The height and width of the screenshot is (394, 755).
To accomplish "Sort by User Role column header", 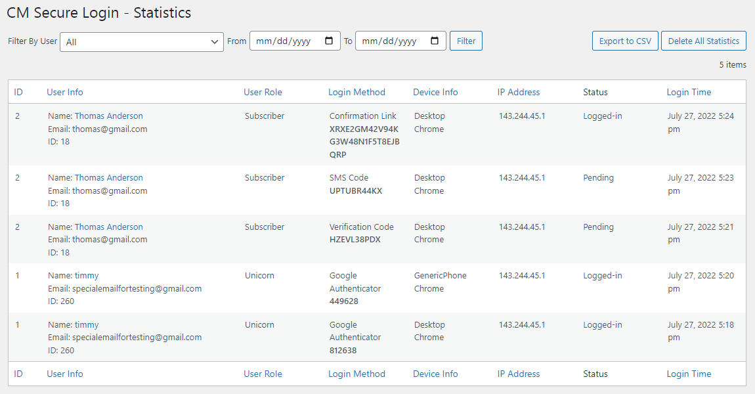I will click(263, 92).
